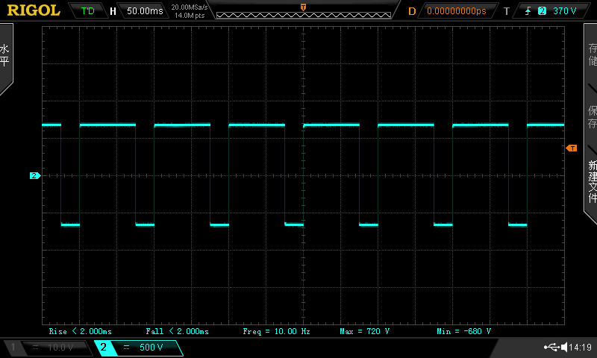The height and width of the screenshot is (358, 597).
Task: Open the 370 V trigger level setting
Action: pyautogui.click(x=565, y=11)
